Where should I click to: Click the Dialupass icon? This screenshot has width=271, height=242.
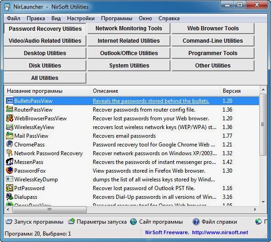pyautogui.click(x=10, y=197)
